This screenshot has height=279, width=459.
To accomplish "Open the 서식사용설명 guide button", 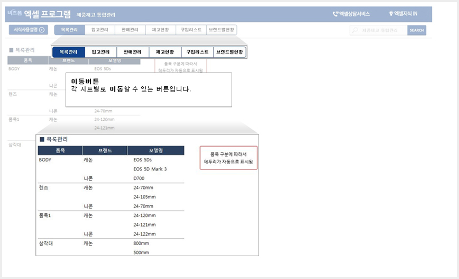I will 29,30.
